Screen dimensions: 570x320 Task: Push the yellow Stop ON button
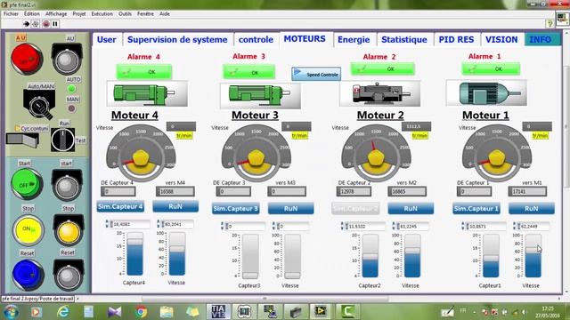tap(28, 229)
